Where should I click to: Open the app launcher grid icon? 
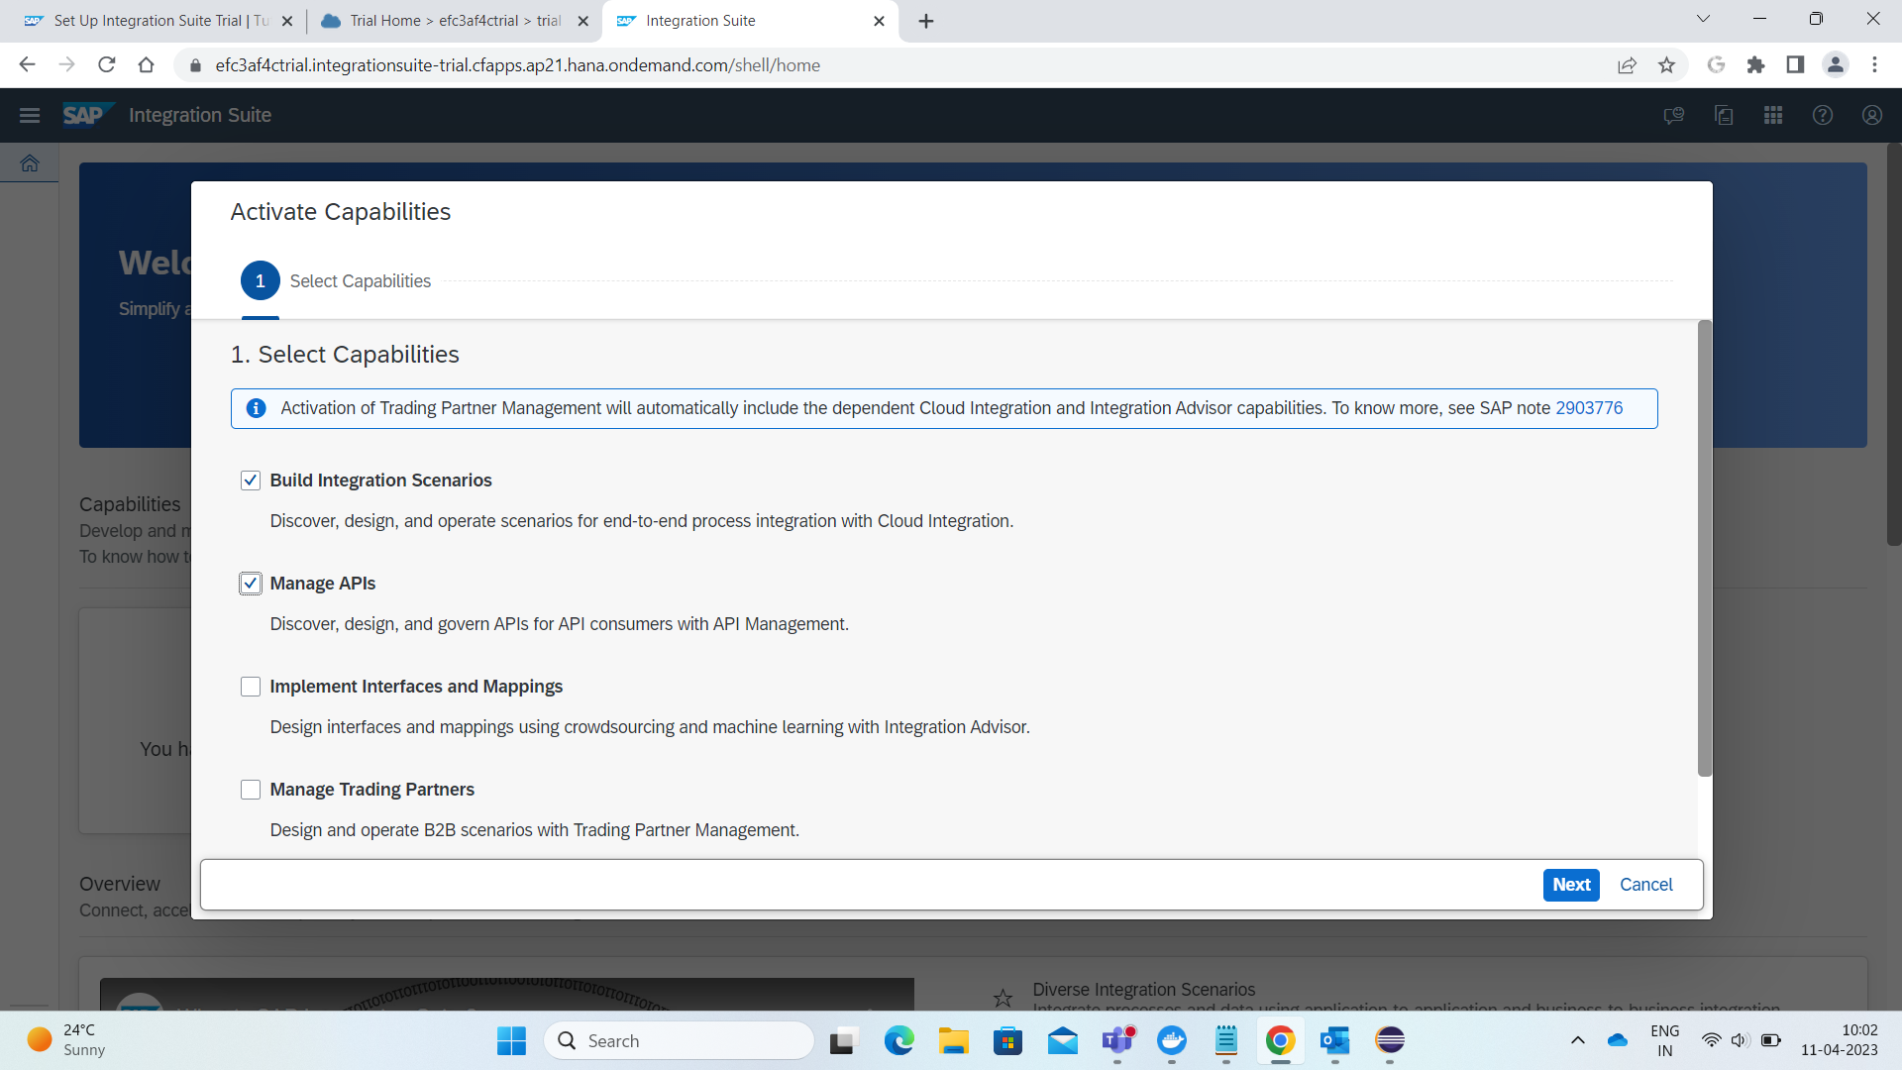[x=1773, y=115]
